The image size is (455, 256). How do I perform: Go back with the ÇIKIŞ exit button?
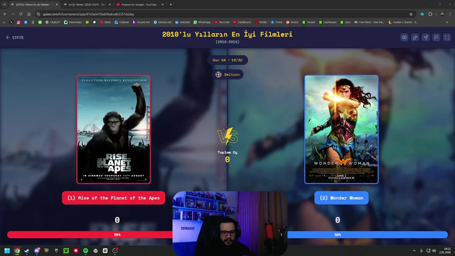15,37
